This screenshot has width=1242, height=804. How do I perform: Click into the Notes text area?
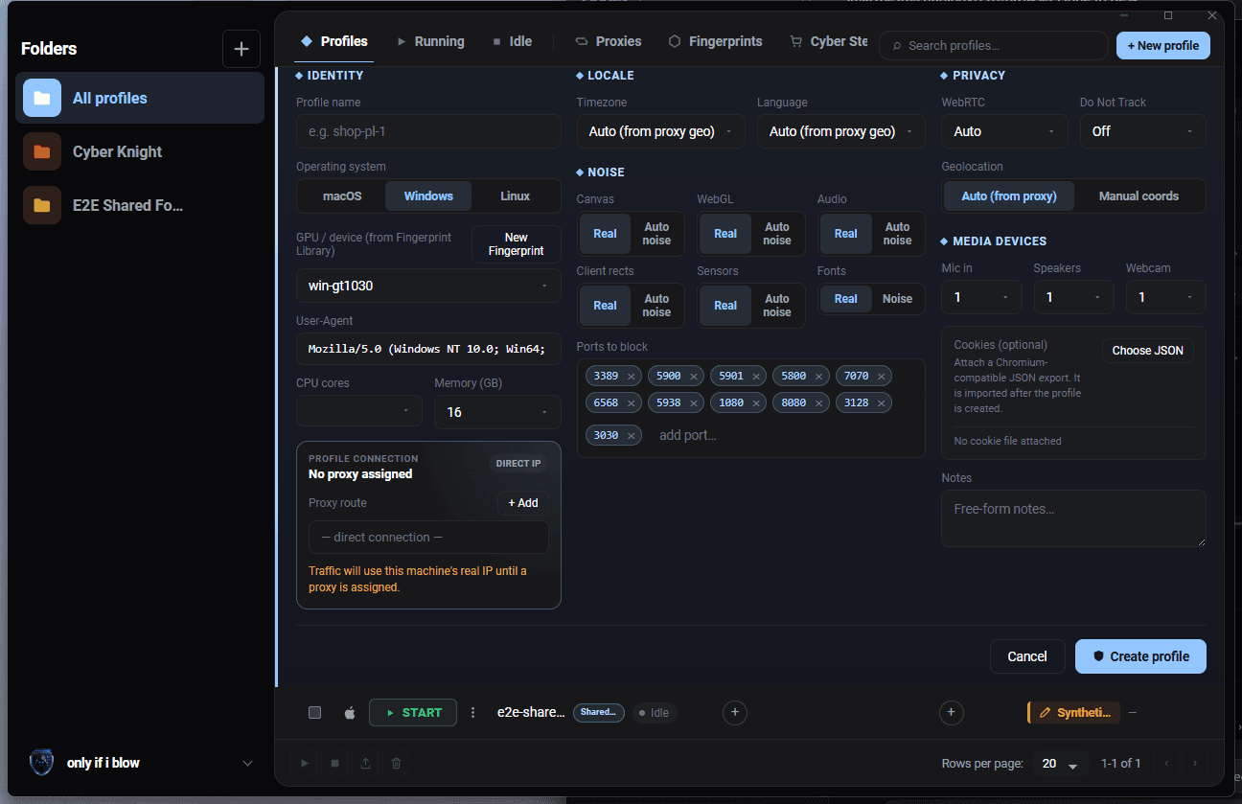tap(1073, 518)
